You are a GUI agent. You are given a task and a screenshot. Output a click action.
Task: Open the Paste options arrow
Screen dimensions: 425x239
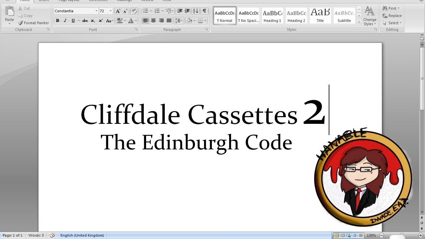pyautogui.click(x=9, y=24)
